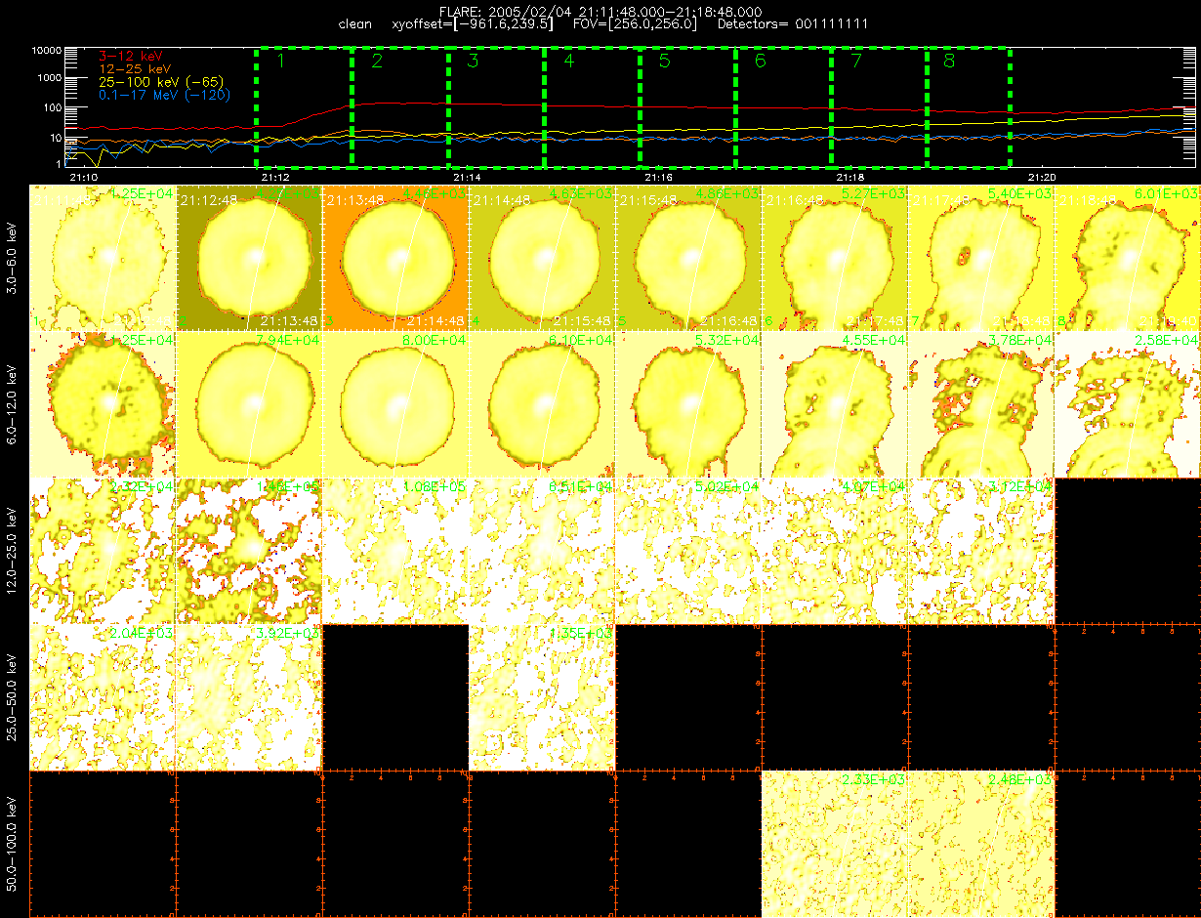Image resolution: width=1201 pixels, height=918 pixels.
Task: Click the FLARE 2005/02/04 title text
Action: [x=600, y=12]
